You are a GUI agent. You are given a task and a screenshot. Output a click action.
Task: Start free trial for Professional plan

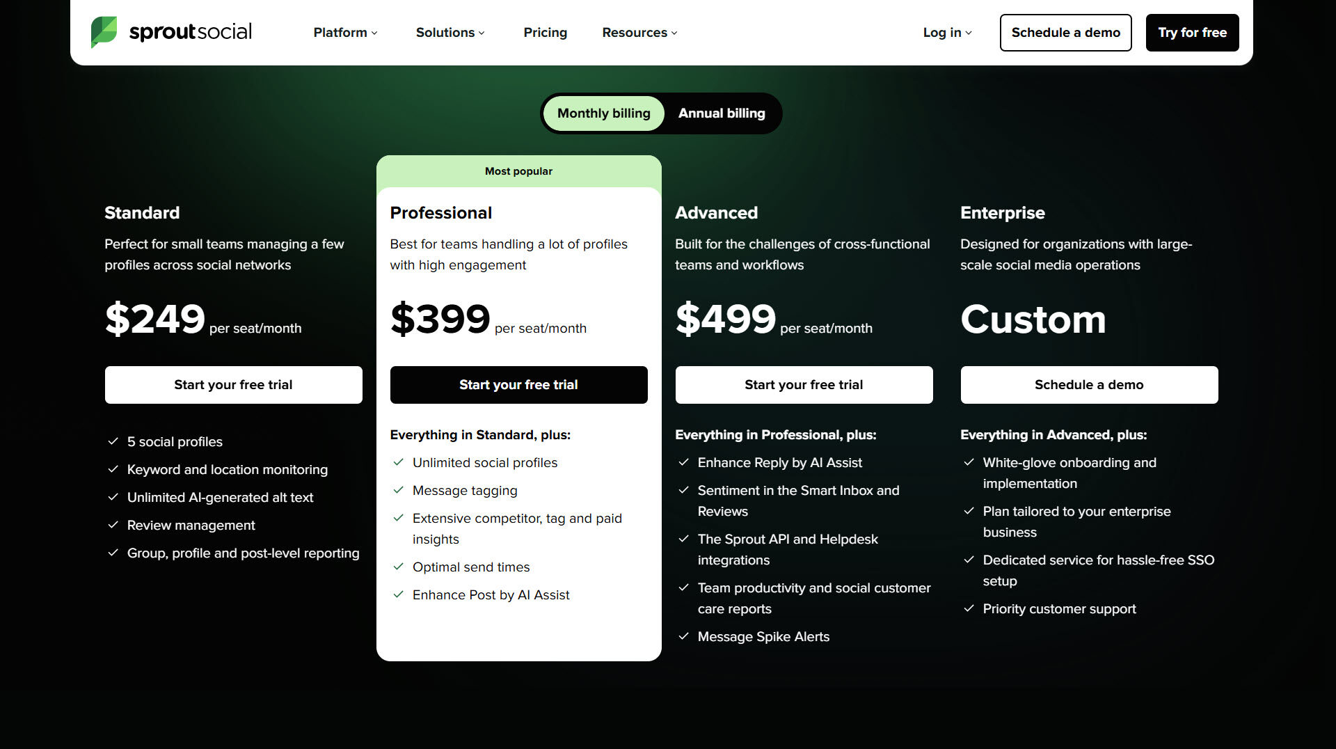tap(518, 385)
